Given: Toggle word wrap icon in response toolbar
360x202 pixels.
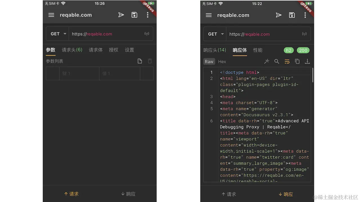Looking at the screenshot, I should 287,61.
